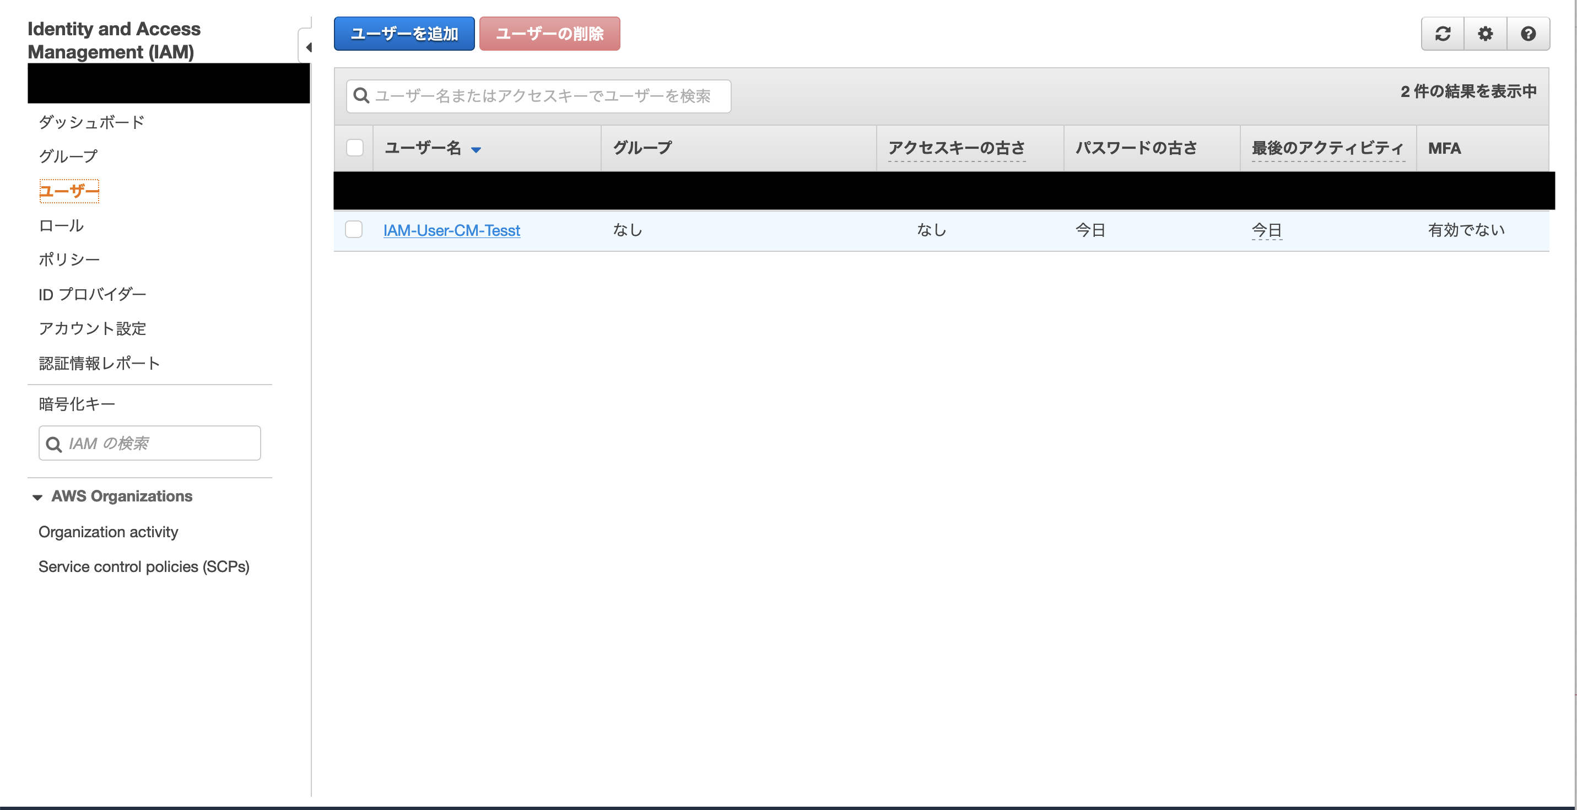Click ユーザーの削除 button
1577x810 pixels.
(x=550, y=34)
